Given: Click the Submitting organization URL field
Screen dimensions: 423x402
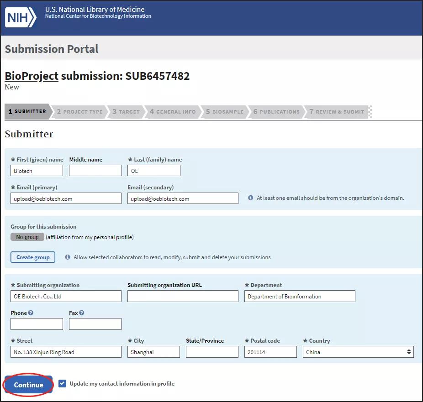Looking at the screenshot, I should [x=183, y=296].
